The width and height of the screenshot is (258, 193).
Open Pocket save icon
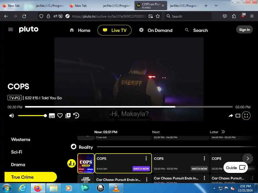click(224, 16)
